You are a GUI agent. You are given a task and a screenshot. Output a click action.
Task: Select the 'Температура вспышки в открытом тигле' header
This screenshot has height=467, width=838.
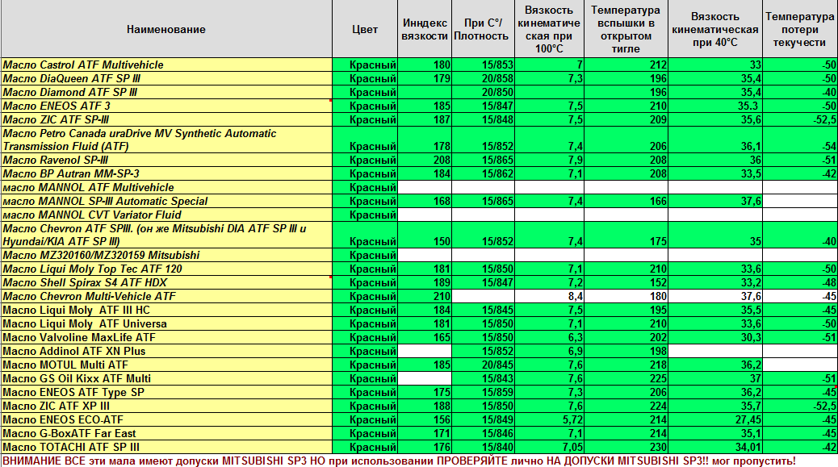(626, 29)
